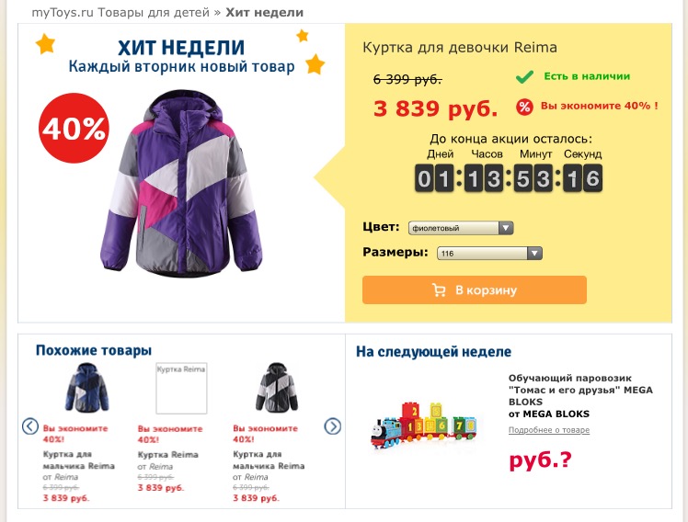Viewport: 688px width, 522px height.
Task: Open the blue boys jacket thumbnail
Action: [x=86, y=388]
